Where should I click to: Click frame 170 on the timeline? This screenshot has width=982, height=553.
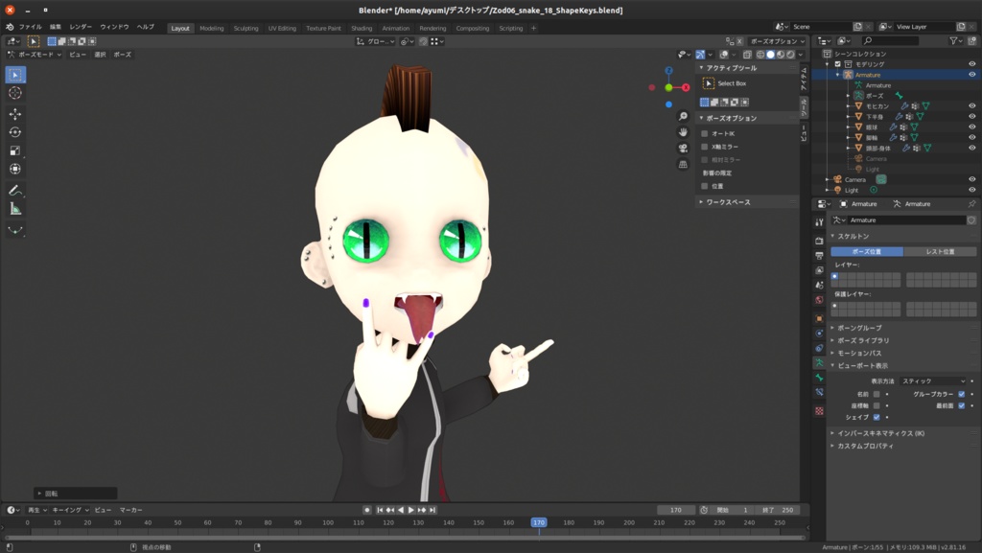tap(539, 523)
